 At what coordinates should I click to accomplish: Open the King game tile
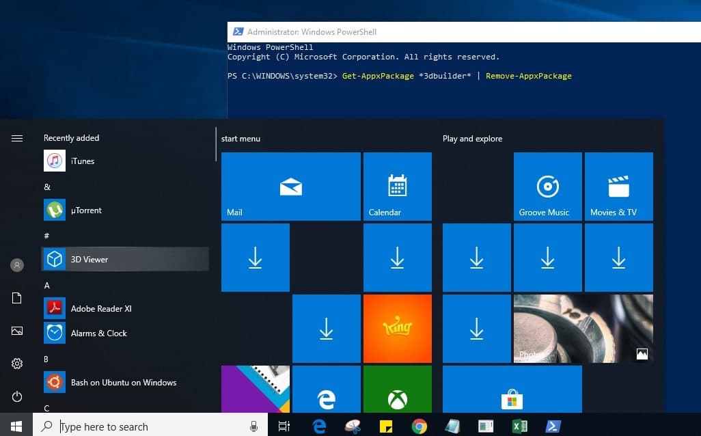398,329
